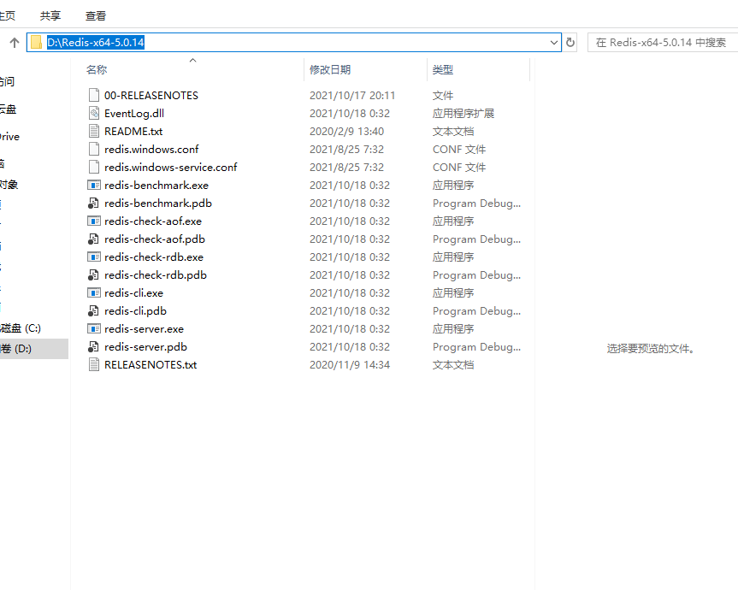Screen dimensions: 738x590
Task: Select the file name redis-benchmark.exe
Action: click(x=156, y=185)
